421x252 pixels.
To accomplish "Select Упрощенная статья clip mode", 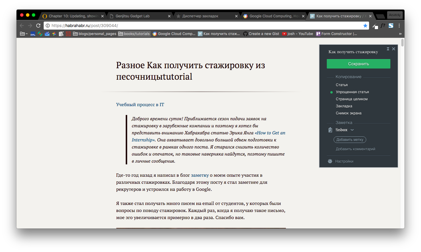I will pos(352,92).
